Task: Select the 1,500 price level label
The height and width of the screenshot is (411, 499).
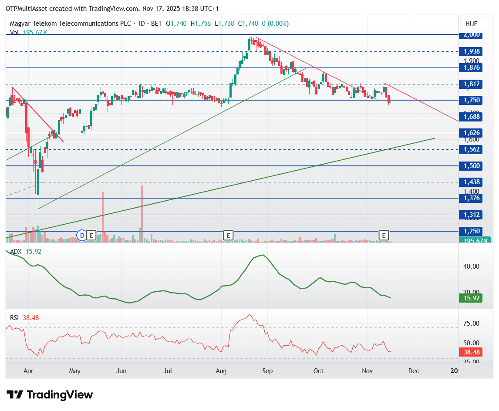Action: 471,166
